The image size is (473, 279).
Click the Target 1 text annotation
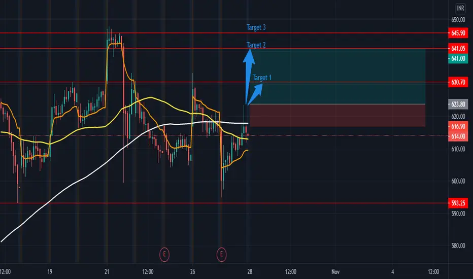(262, 78)
